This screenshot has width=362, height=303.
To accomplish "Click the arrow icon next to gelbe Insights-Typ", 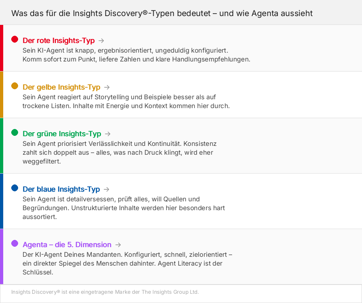I will [107, 87].
